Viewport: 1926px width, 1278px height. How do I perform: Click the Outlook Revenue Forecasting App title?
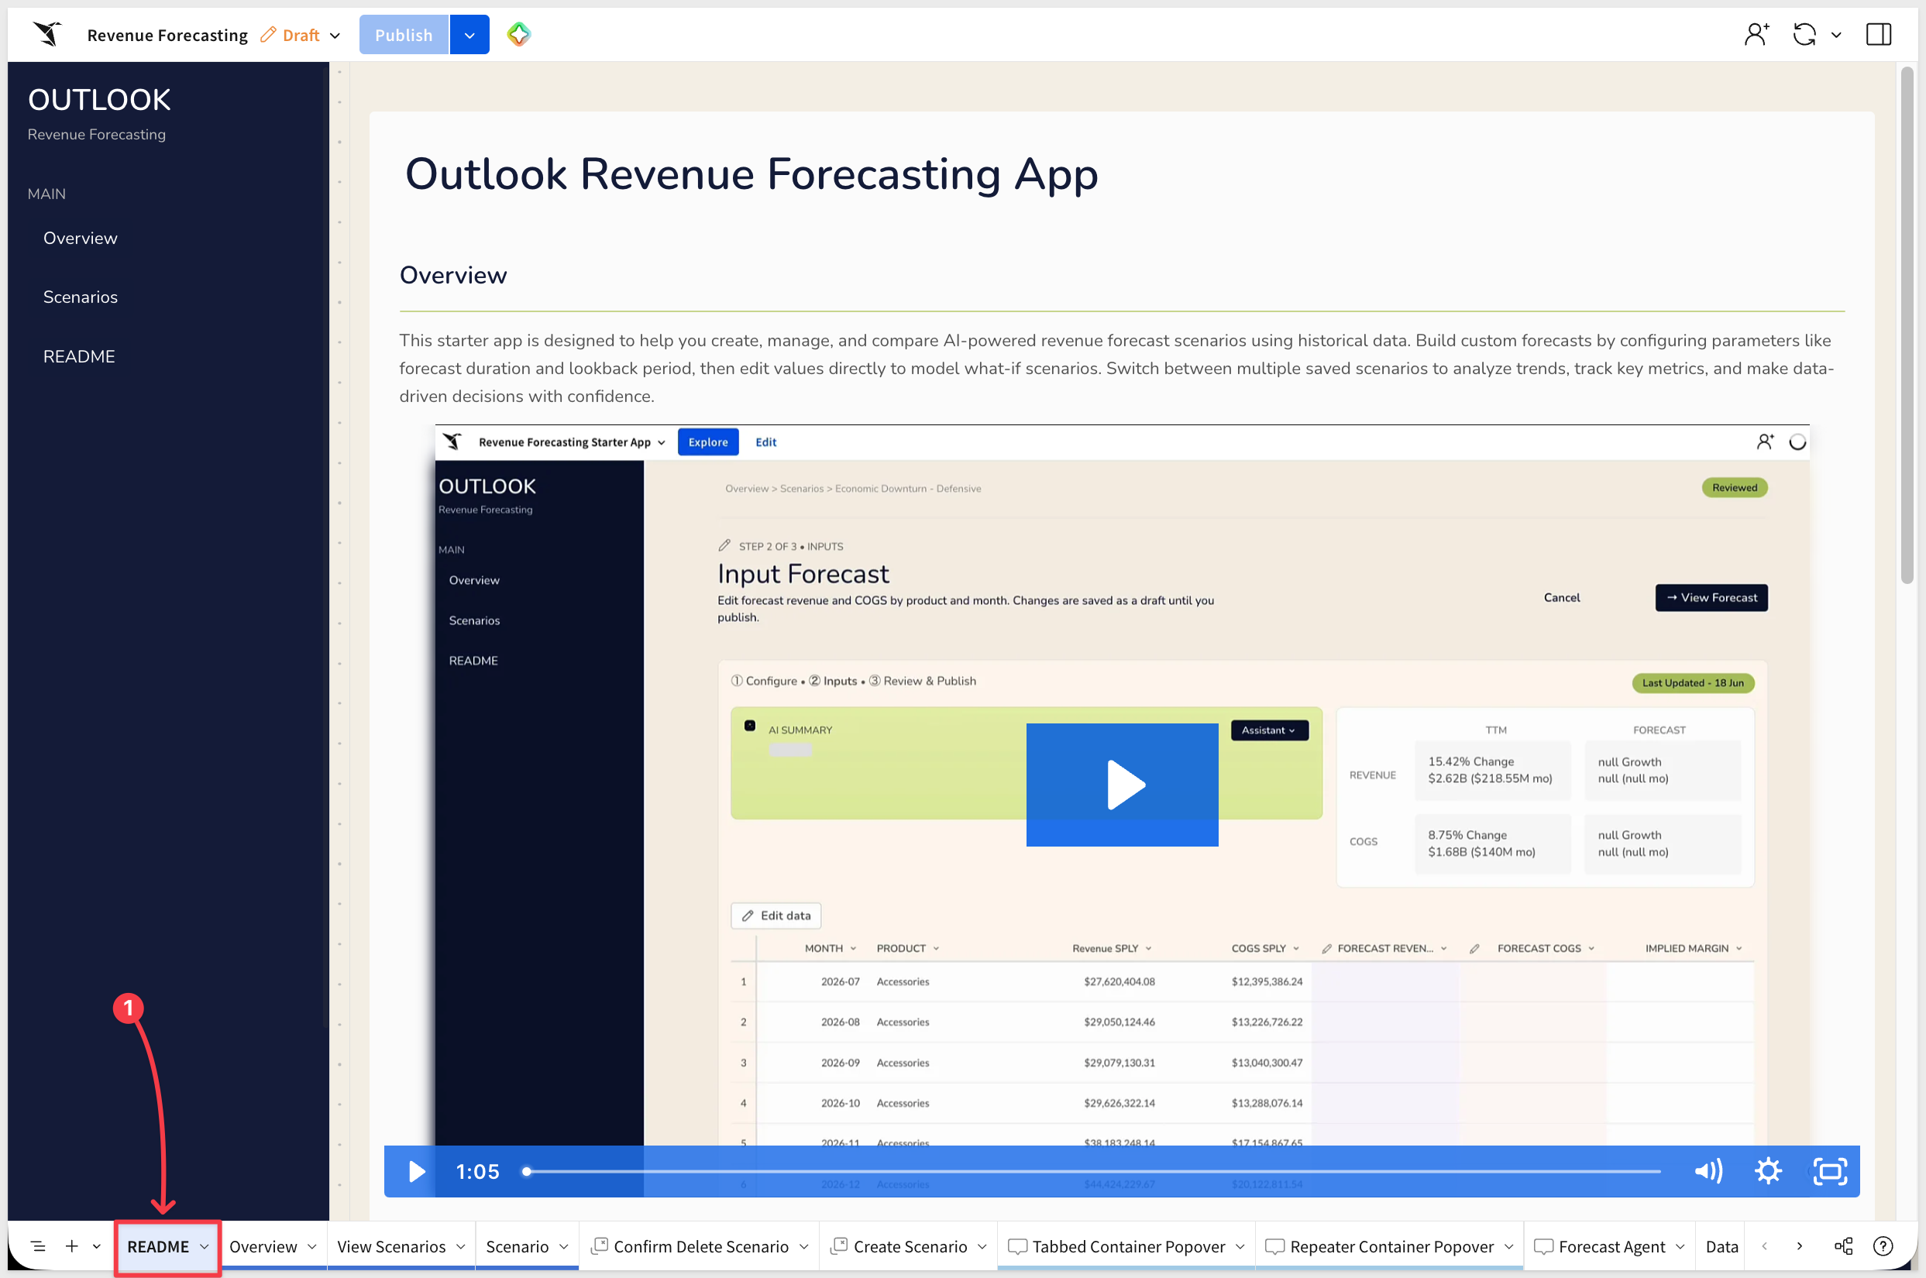point(751,173)
